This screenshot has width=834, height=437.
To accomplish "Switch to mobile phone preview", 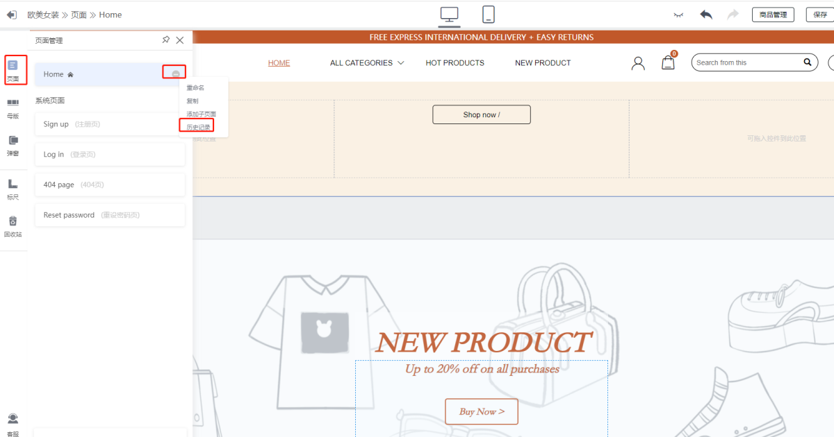I will tap(489, 15).
